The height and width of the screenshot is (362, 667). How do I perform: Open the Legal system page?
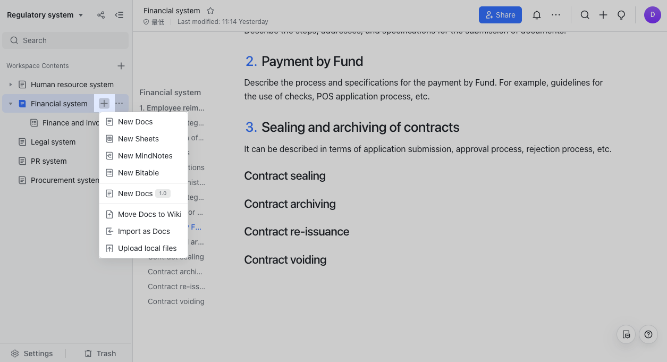click(x=53, y=142)
